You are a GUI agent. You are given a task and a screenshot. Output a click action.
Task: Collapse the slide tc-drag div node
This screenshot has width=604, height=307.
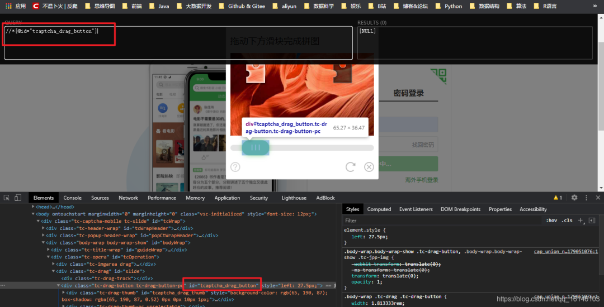53,271
